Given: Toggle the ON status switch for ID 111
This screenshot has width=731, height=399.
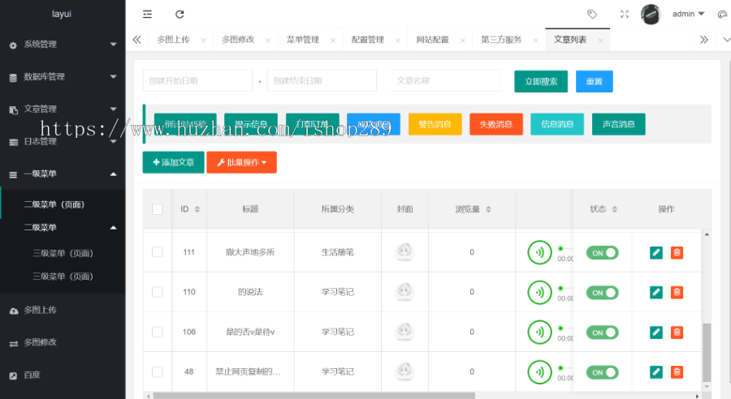Looking at the screenshot, I should point(602,252).
